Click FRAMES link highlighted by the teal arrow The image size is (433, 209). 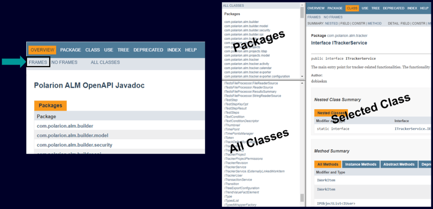[38, 62]
